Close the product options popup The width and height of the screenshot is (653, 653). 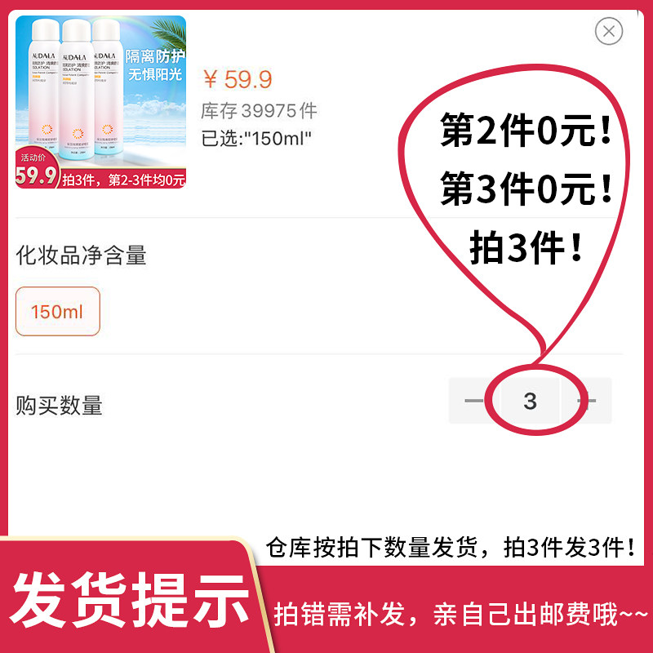(608, 31)
